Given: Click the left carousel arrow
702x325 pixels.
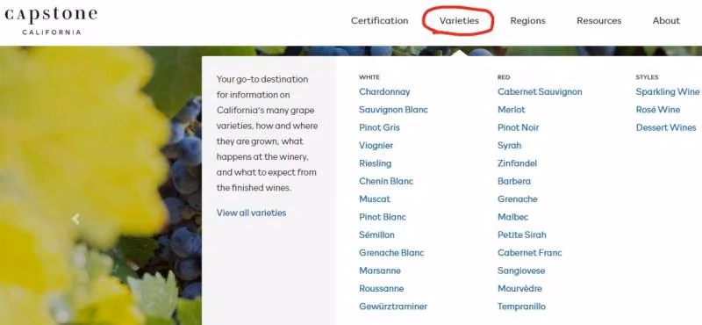Looking at the screenshot, I should pyautogui.click(x=76, y=220).
